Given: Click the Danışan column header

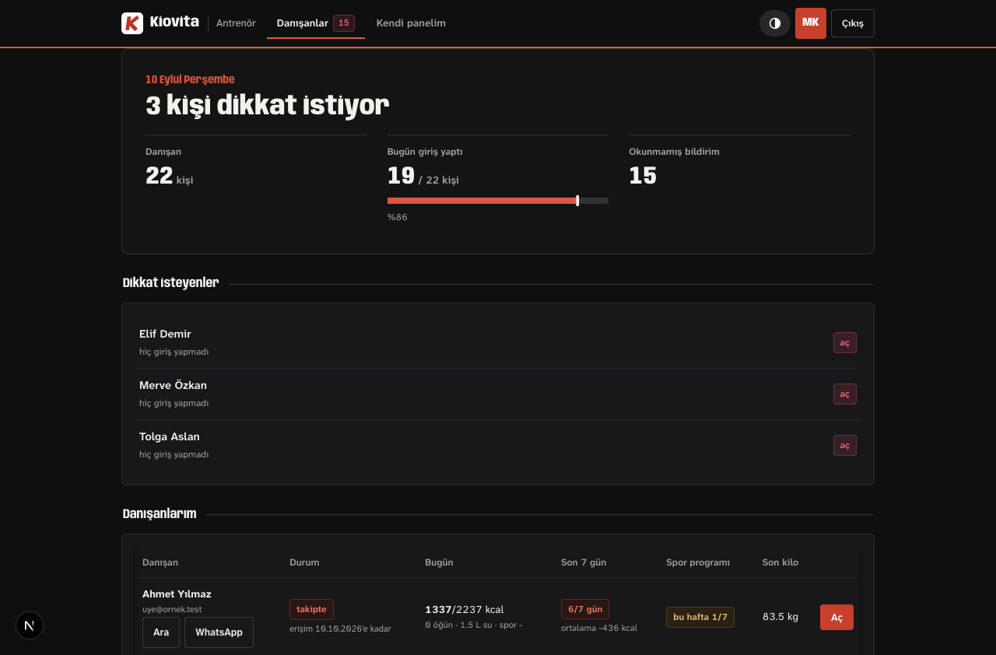Looking at the screenshot, I should pos(160,562).
